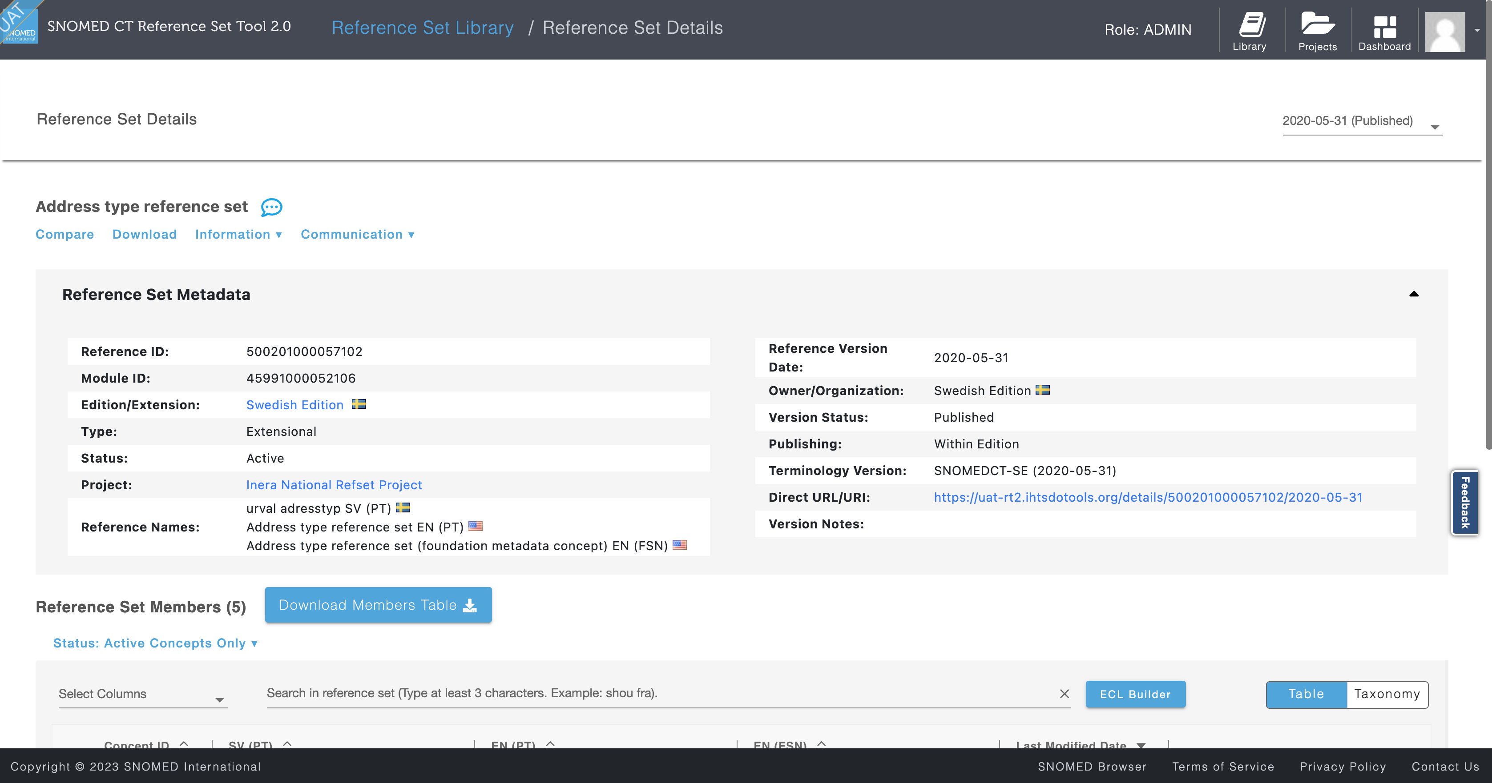Click the Within Edition publishing value
1492x783 pixels.
[976, 444]
